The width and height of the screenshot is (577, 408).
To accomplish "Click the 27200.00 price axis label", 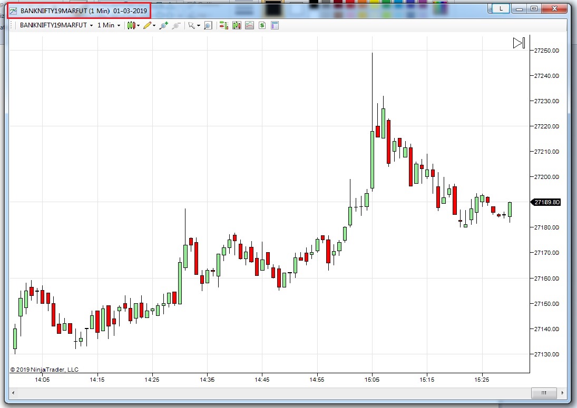I will [546, 177].
